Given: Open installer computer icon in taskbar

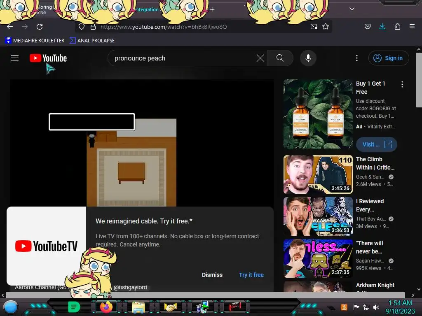Looking at the screenshot, I should [x=203, y=307].
